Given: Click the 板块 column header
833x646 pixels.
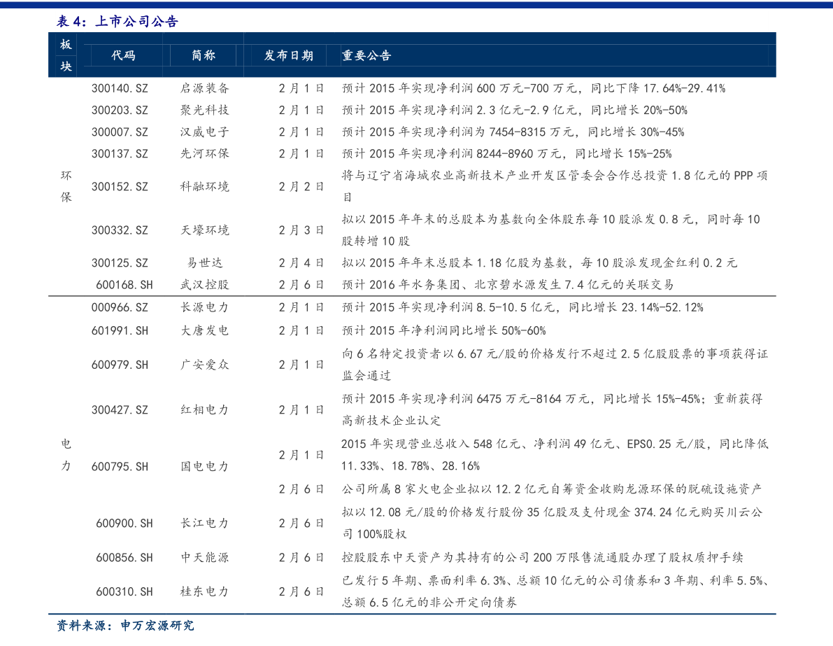Looking at the screenshot, I should coord(66,56).
